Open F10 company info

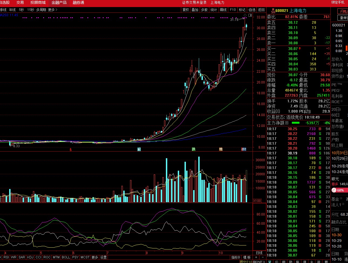coord(233,10)
